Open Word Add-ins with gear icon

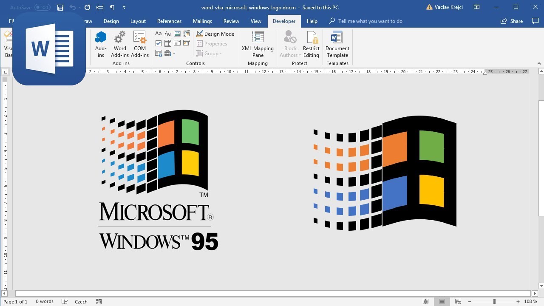120,44
